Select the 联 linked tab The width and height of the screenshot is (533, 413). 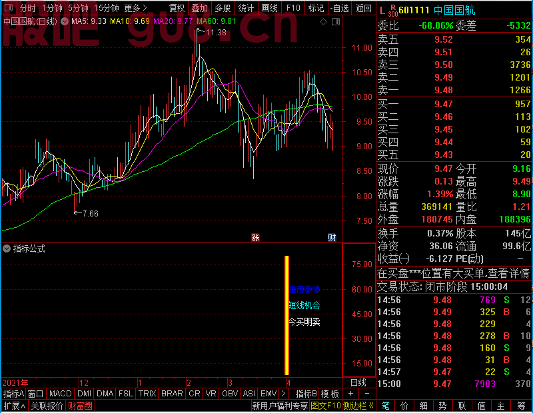point(462,406)
